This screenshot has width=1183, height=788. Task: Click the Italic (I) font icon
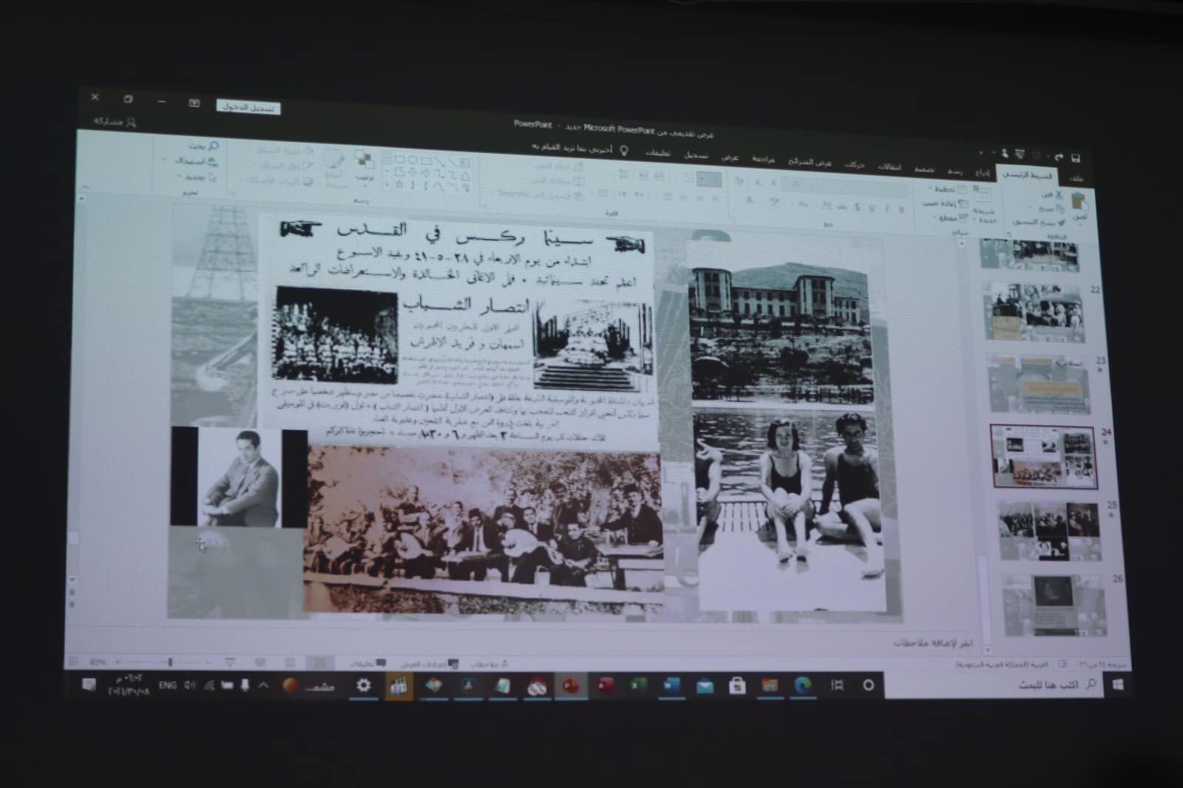click(x=887, y=209)
